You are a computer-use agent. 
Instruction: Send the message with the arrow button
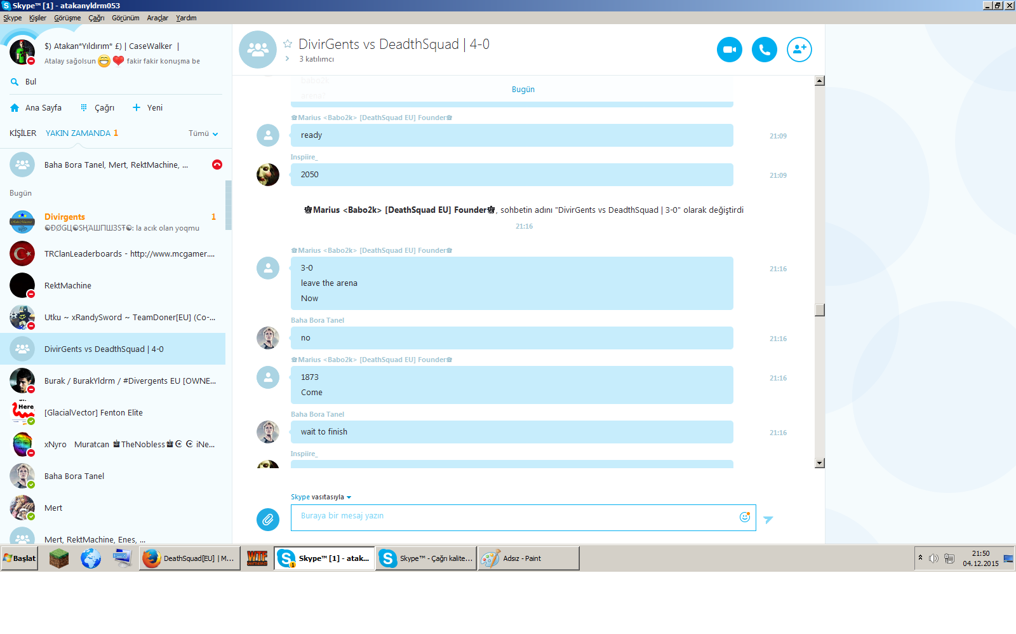[768, 520]
